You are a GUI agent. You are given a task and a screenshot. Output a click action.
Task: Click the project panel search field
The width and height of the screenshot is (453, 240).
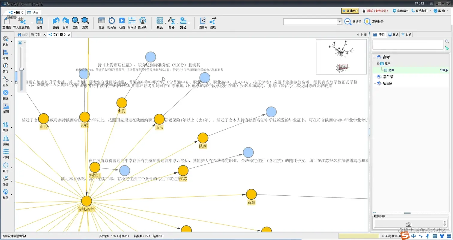pyautogui.click(x=408, y=44)
